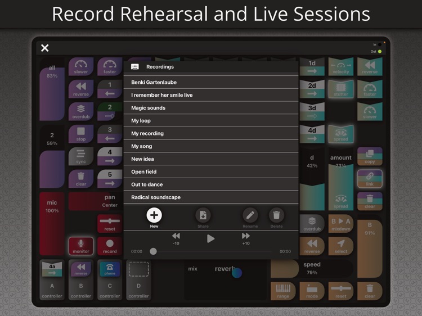Toggle the highlighted teal spread button
The height and width of the screenshot is (316, 422).
(341, 134)
